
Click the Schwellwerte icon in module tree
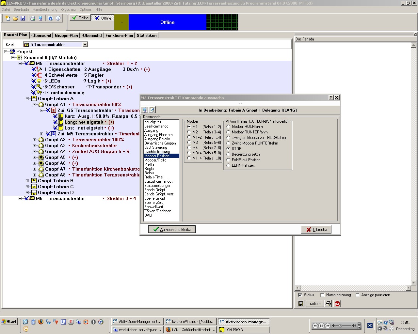coord(39,75)
